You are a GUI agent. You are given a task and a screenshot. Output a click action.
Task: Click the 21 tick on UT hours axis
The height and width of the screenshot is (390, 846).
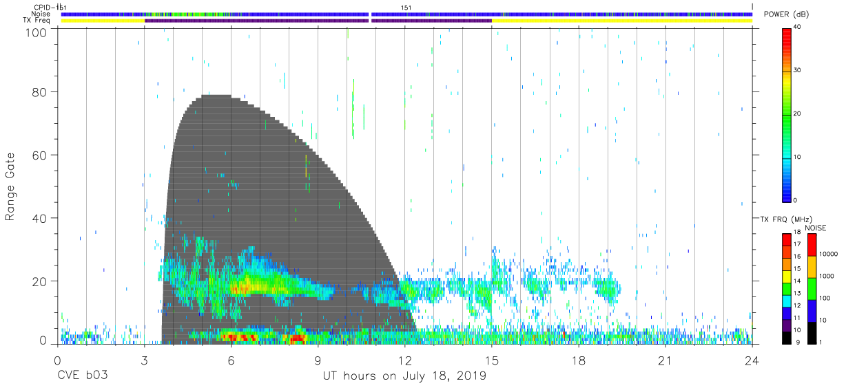pos(666,360)
